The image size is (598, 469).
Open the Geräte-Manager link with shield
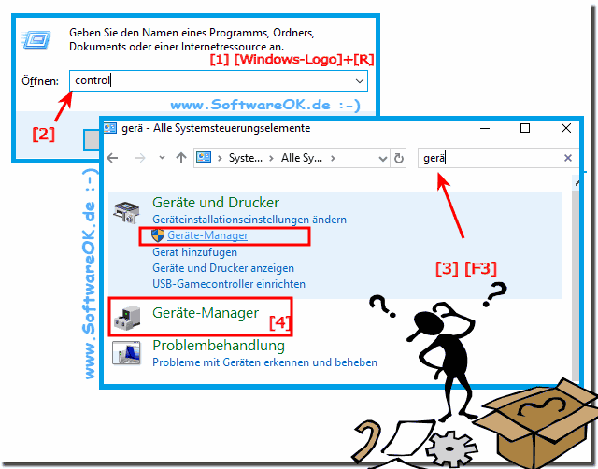pyautogui.click(x=207, y=235)
